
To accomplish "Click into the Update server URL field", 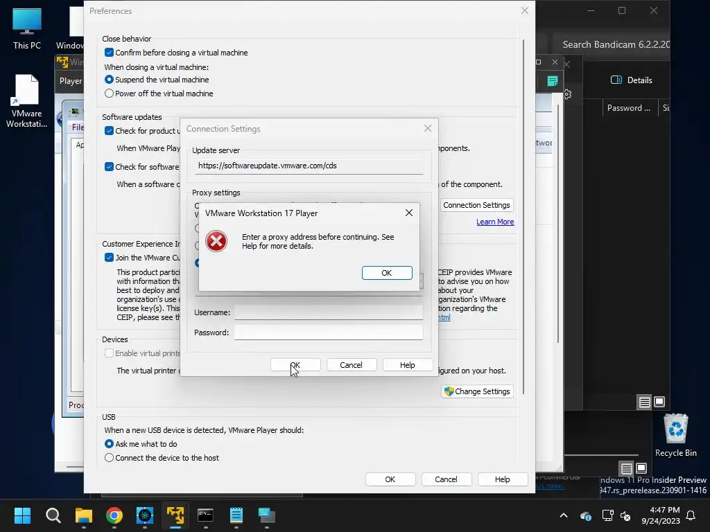I will click(309, 166).
